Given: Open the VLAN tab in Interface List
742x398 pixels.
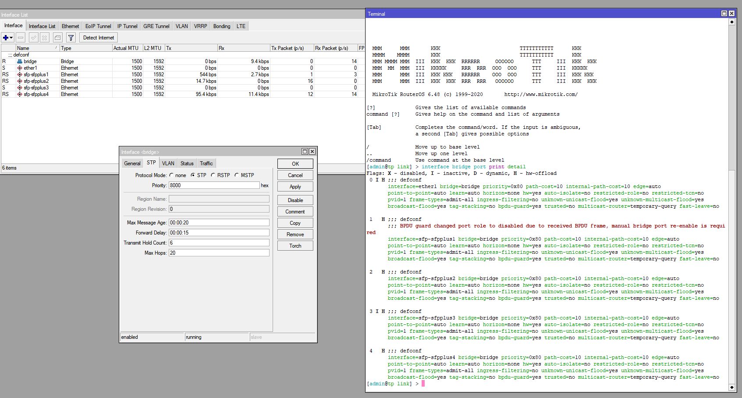Looking at the screenshot, I should (182, 26).
